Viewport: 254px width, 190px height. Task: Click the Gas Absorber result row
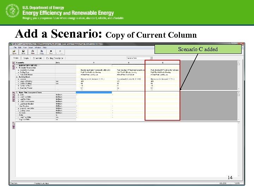click(35, 106)
